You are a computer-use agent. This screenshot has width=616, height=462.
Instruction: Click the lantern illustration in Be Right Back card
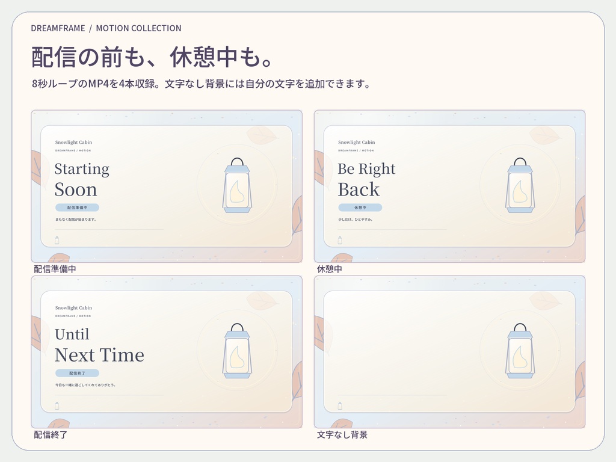[520, 185]
